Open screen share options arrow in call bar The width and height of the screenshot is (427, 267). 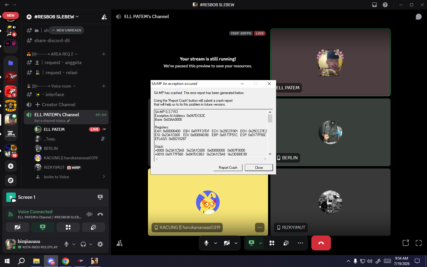pyautogui.click(x=261, y=243)
